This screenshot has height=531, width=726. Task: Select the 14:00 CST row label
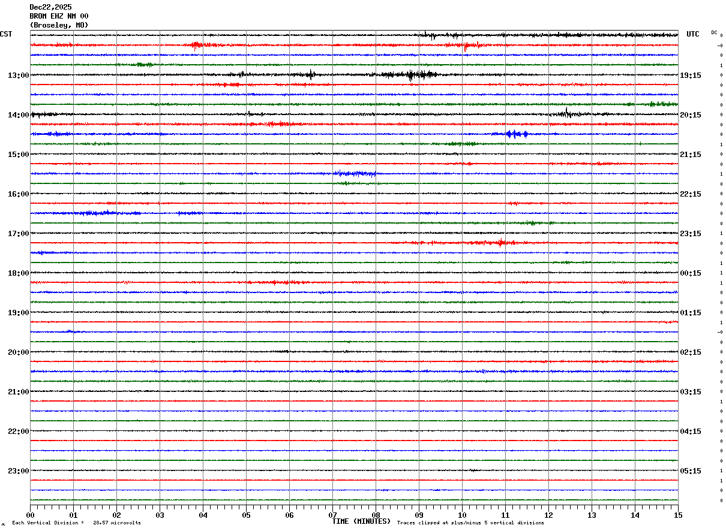pos(19,115)
